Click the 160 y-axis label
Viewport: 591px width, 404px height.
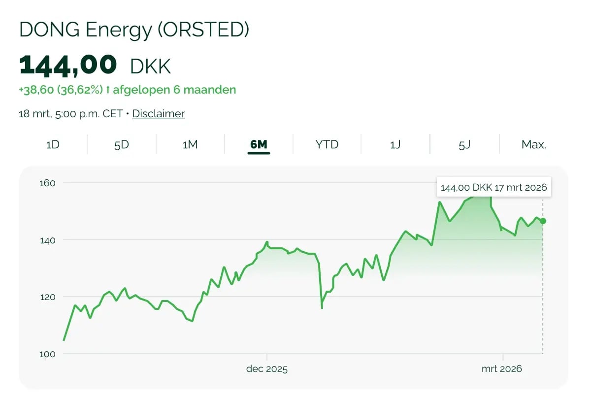[x=47, y=183]
